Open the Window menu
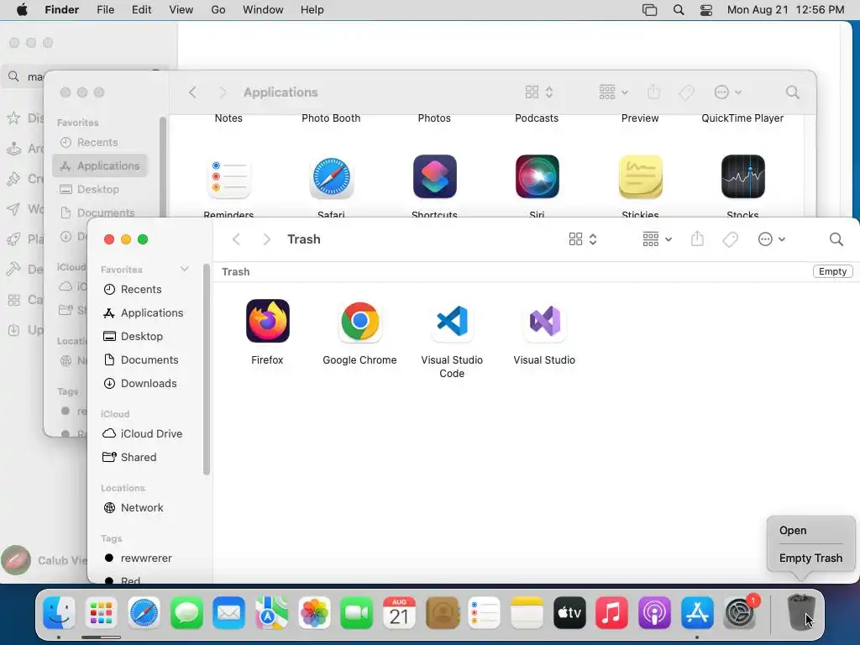The image size is (860, 645). [x=263, y=10]
